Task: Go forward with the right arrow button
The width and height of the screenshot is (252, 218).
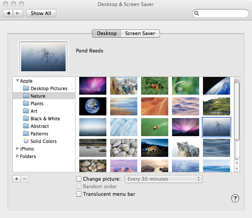Action: (x=18, y=13)
